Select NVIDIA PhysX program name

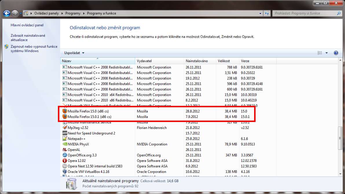tap(78, 144)
